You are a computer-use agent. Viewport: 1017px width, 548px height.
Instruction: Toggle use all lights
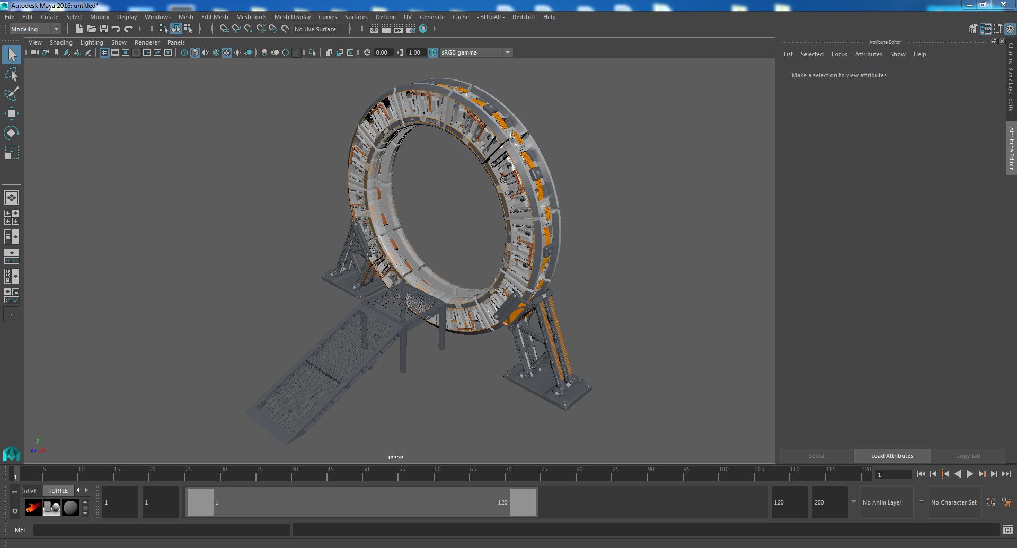pyautogui.click(x=237, y=52)
